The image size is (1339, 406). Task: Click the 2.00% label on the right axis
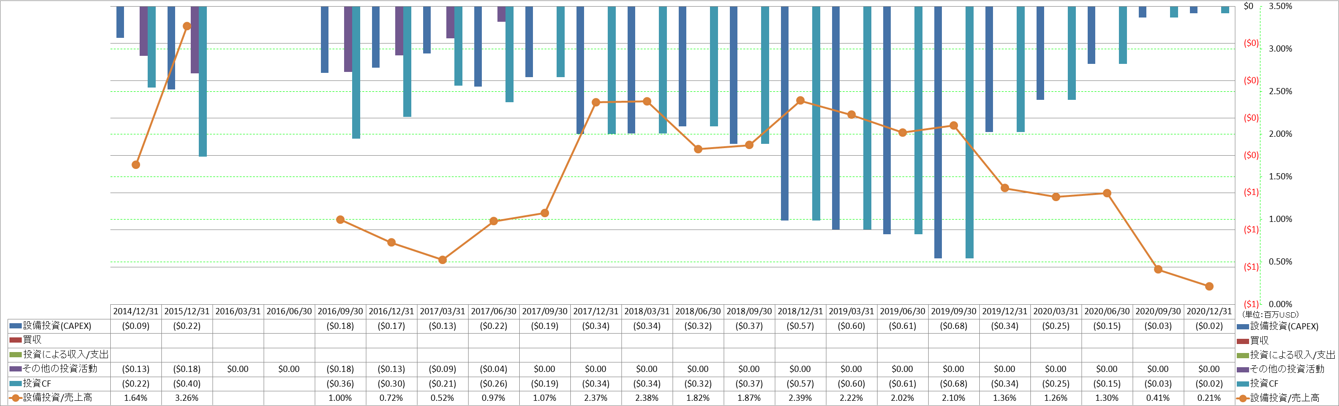click(1280, 134)
